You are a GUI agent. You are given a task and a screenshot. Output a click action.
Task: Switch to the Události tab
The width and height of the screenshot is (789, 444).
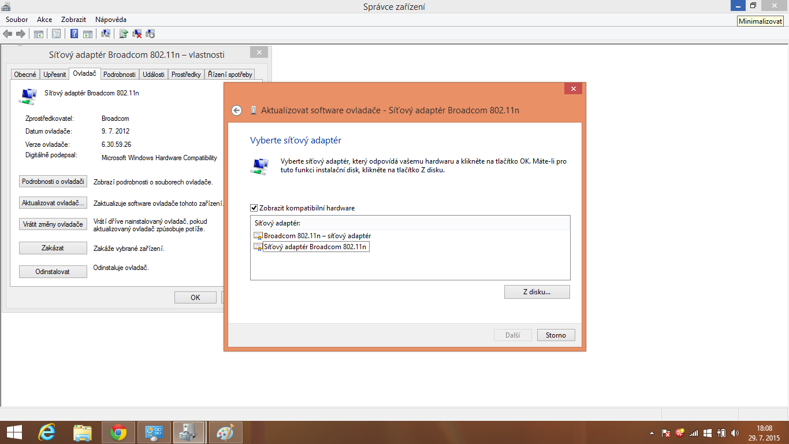154,75
